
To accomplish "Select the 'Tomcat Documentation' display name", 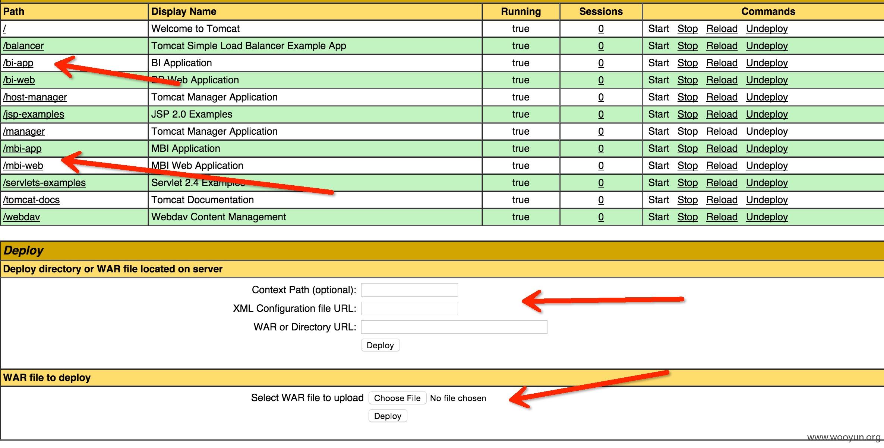I will (202, 200).
